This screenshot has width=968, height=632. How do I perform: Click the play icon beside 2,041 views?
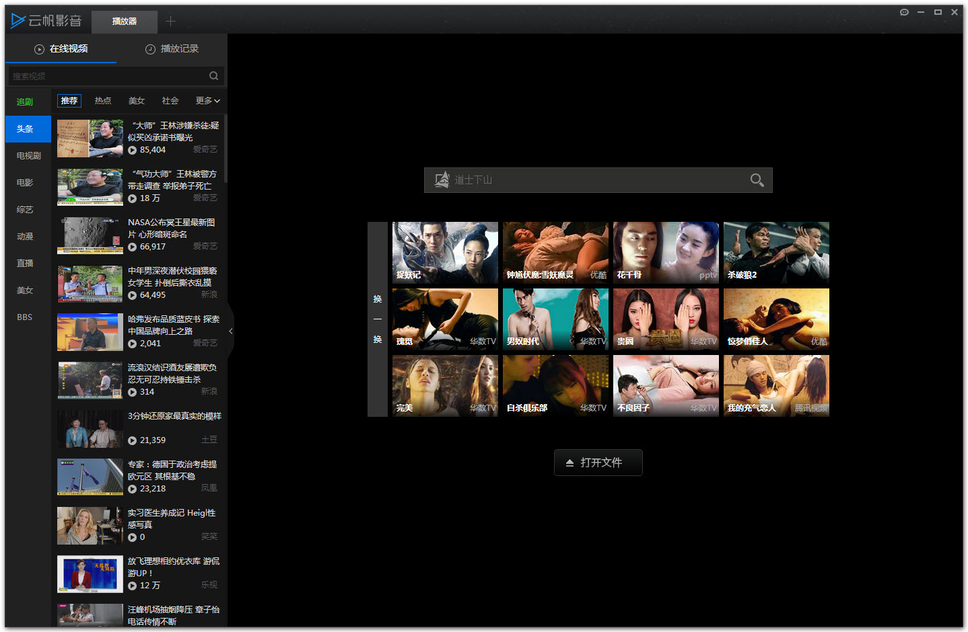[133, 344]
